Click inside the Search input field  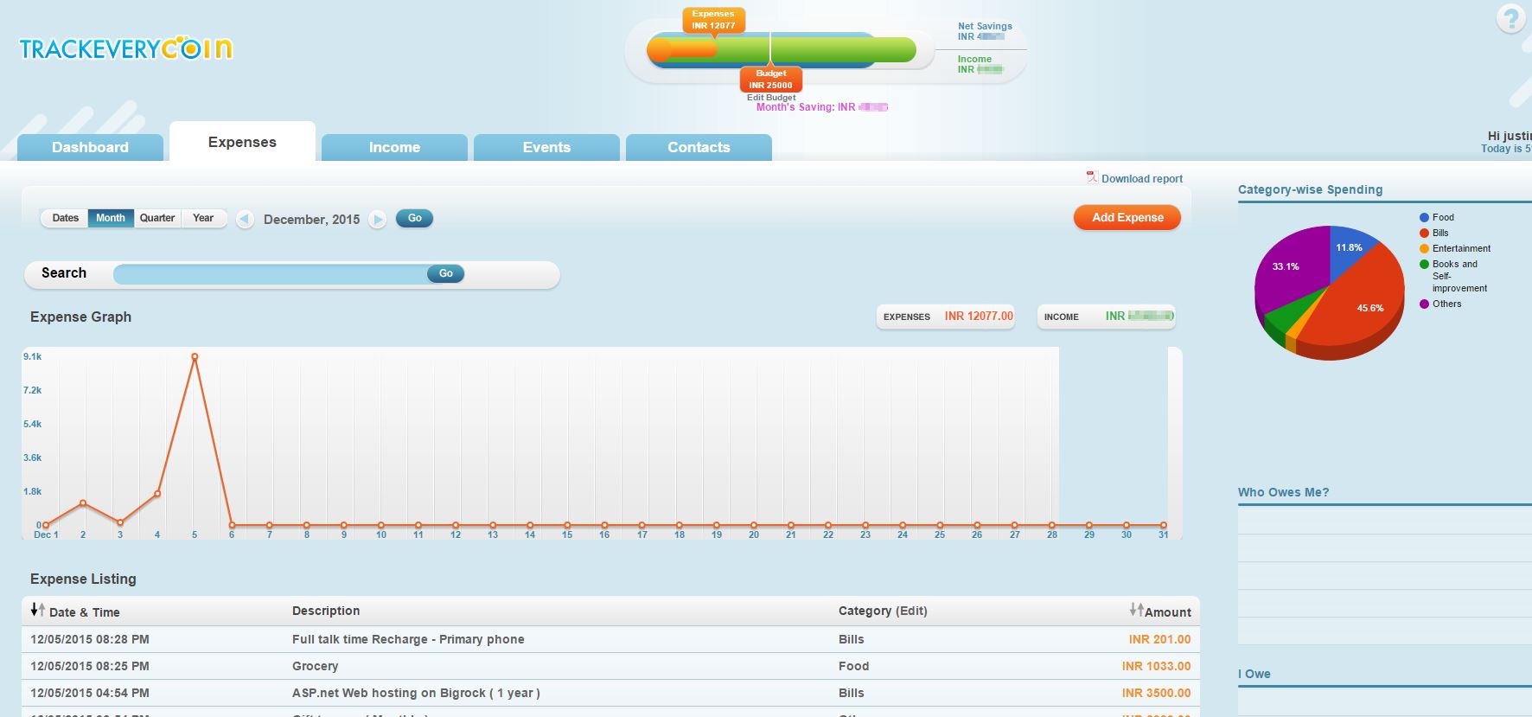(x=270, y=274)
